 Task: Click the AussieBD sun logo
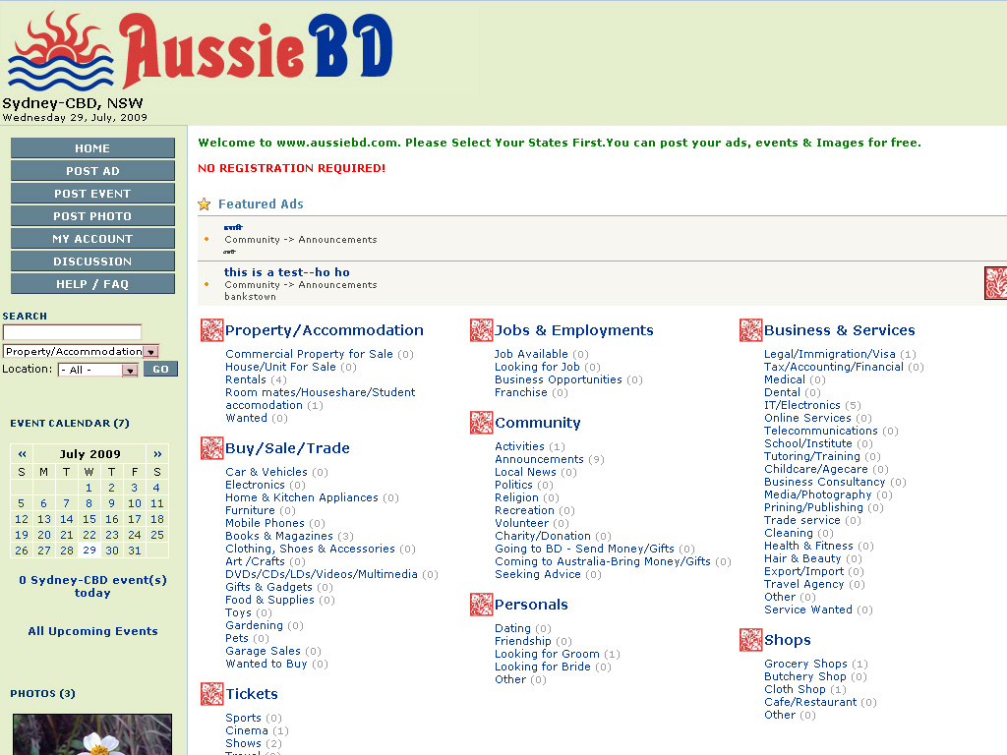60,52
